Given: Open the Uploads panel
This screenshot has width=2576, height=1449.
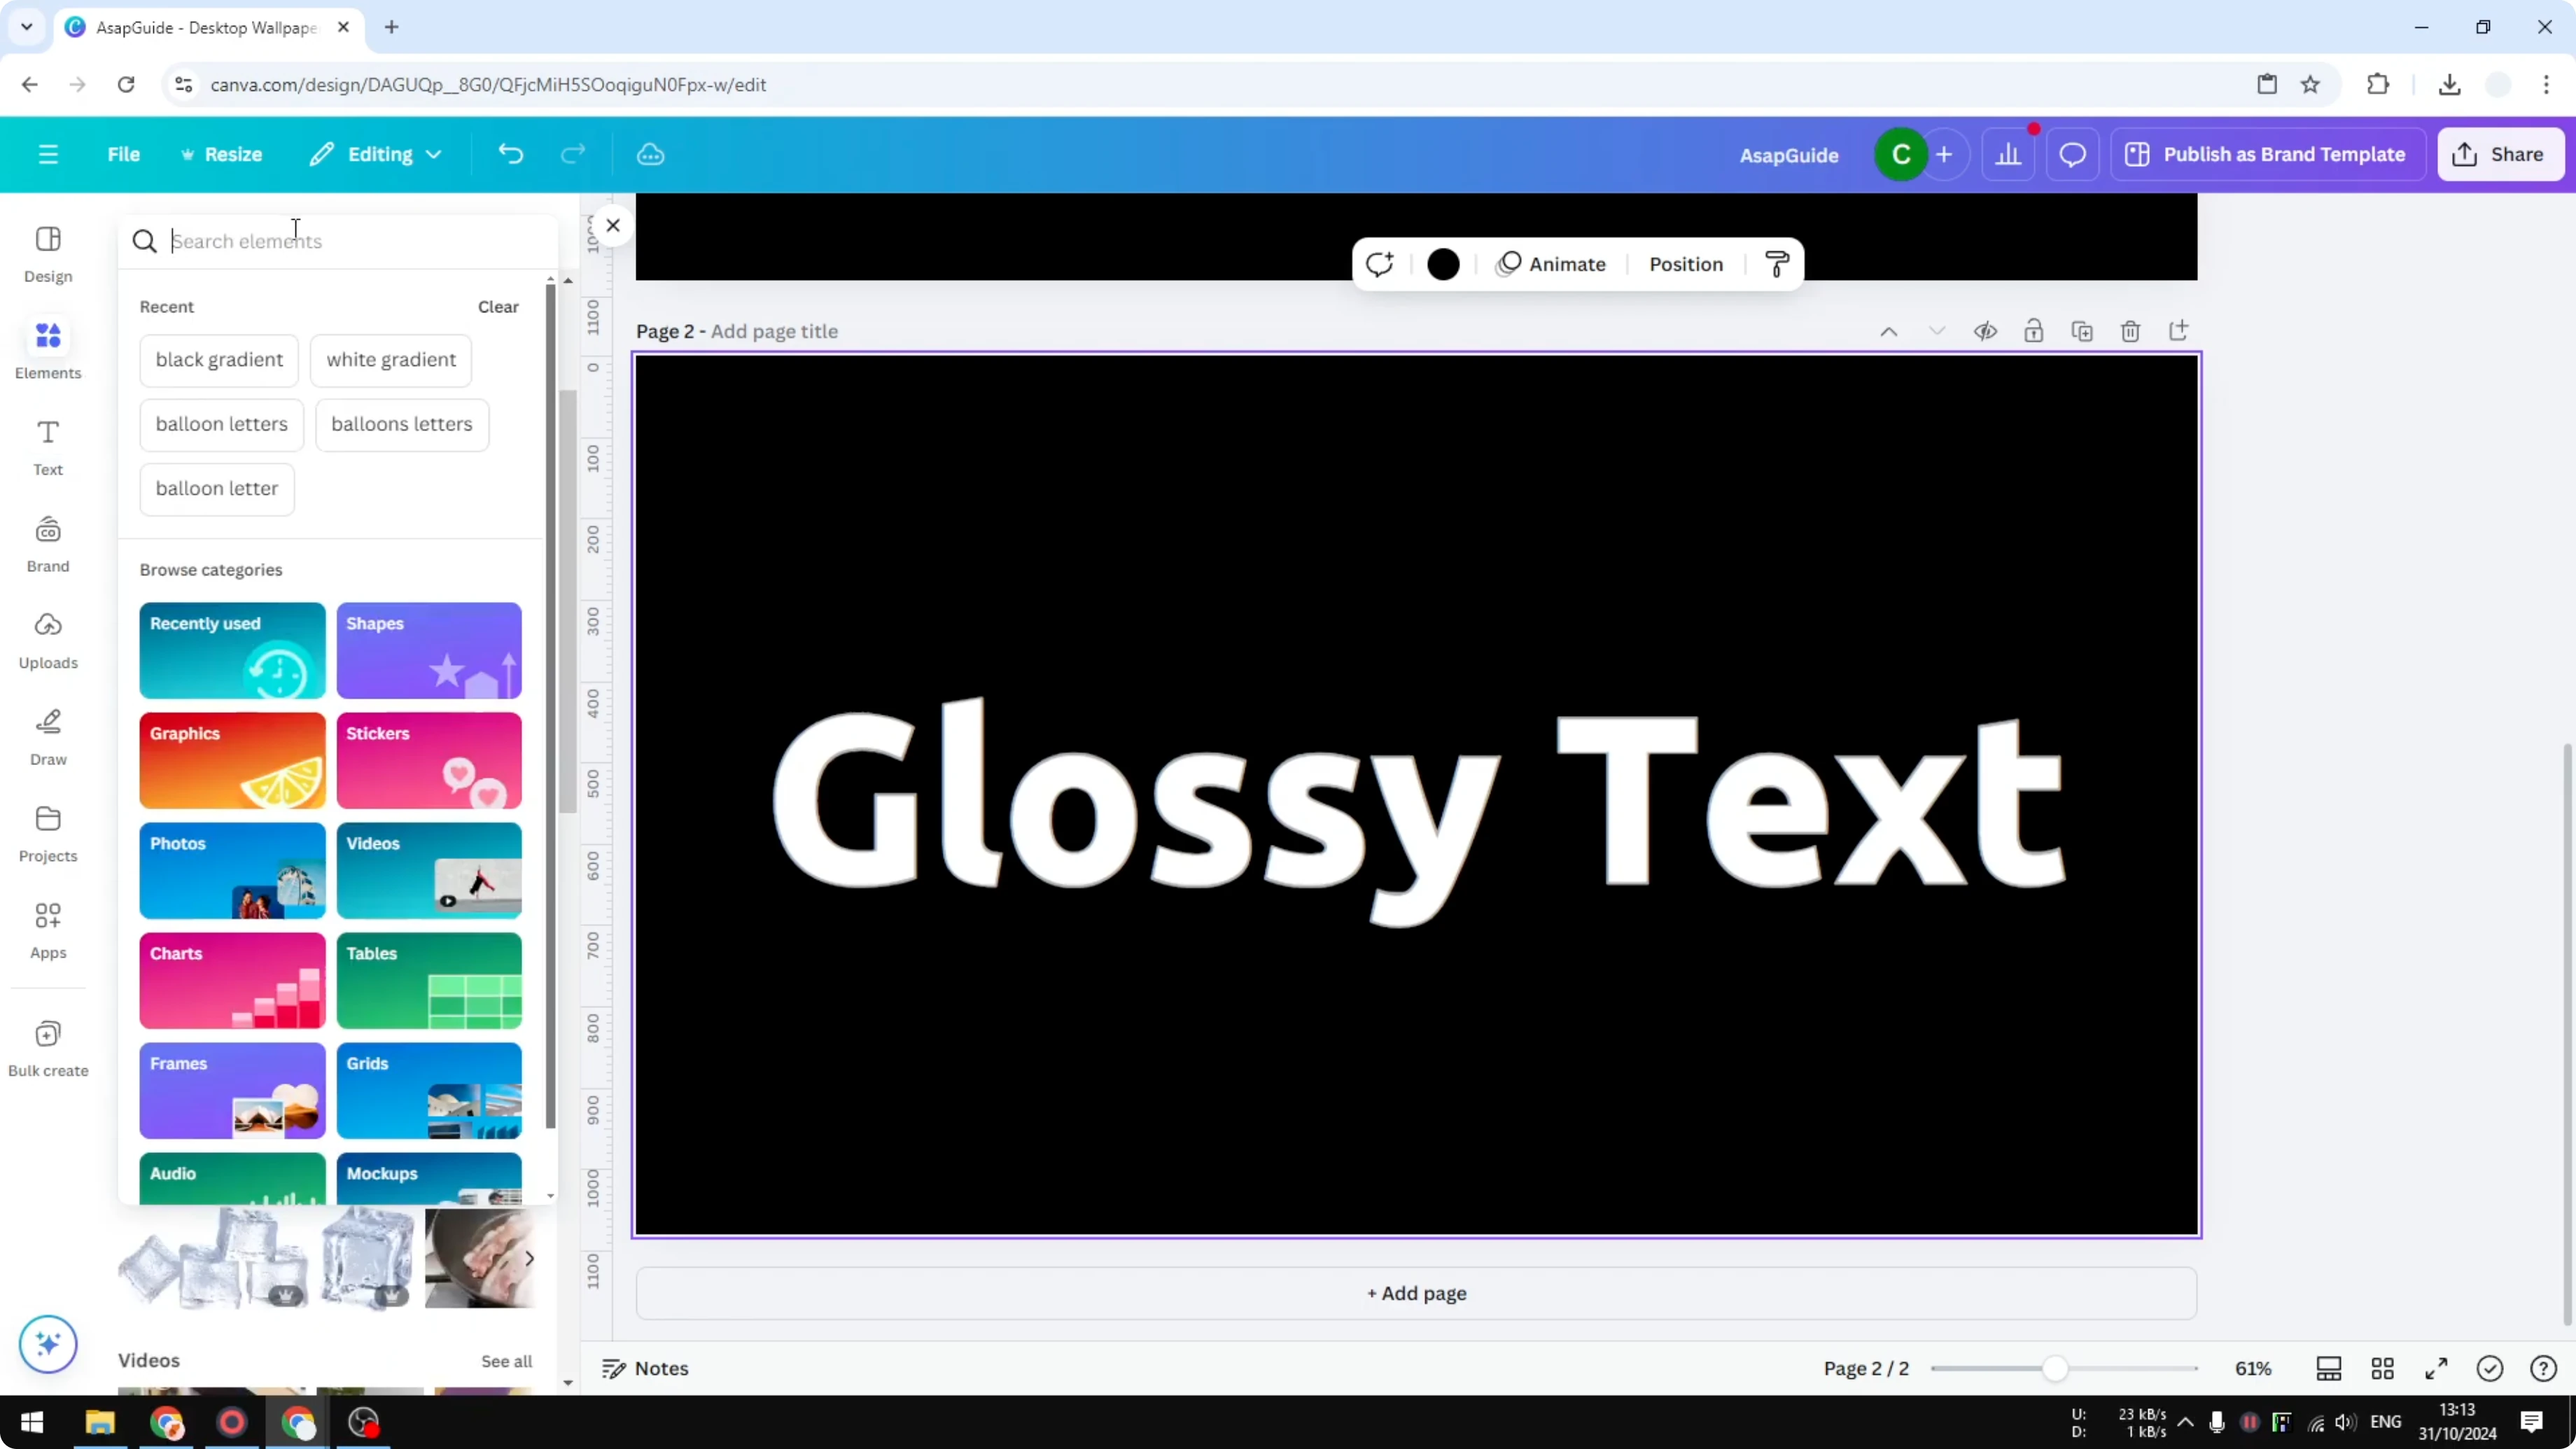Looking at the screenshot, I should 47,640.
